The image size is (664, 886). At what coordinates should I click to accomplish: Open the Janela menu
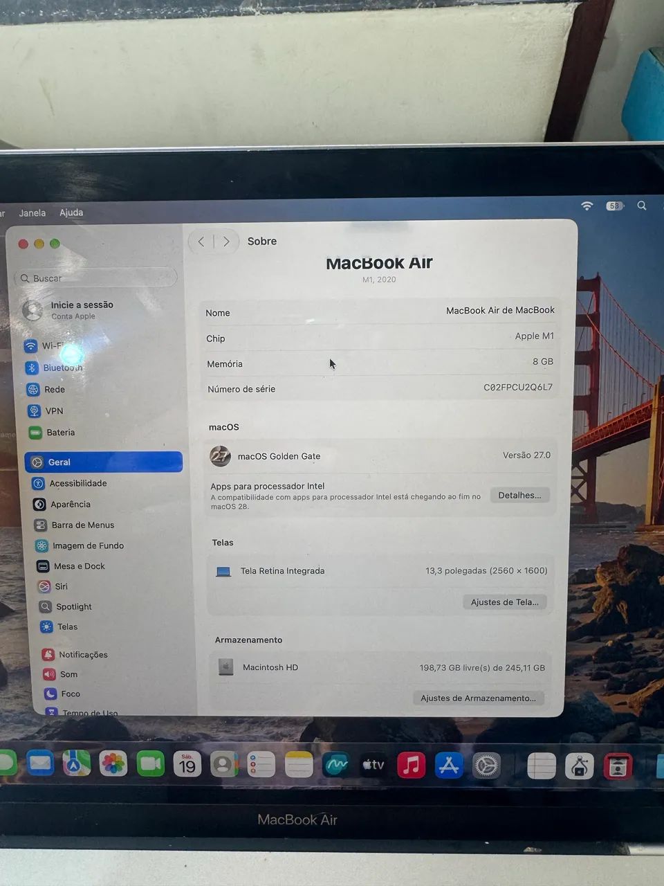point(32,213)
